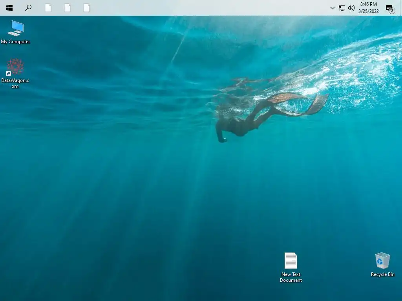Open the network status tray icon
Image resolution: width=402 pixels, height=301 pixels.
coord(342,8)
